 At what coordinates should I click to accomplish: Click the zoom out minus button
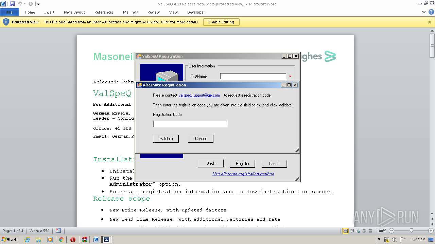click(x=391, y=231)
